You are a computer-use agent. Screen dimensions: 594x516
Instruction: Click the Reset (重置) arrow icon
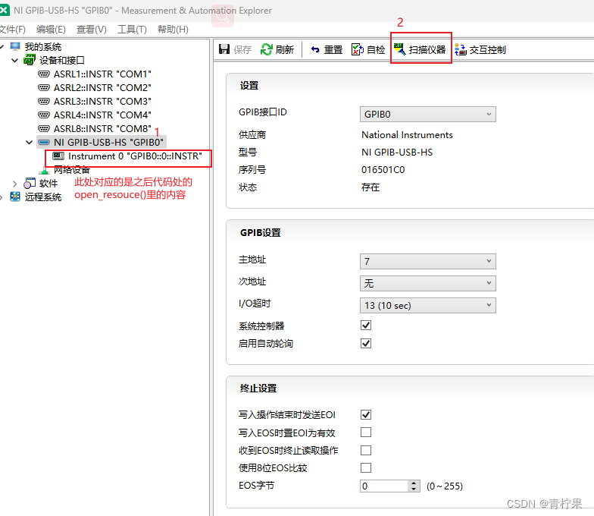(x=315, y=49)
